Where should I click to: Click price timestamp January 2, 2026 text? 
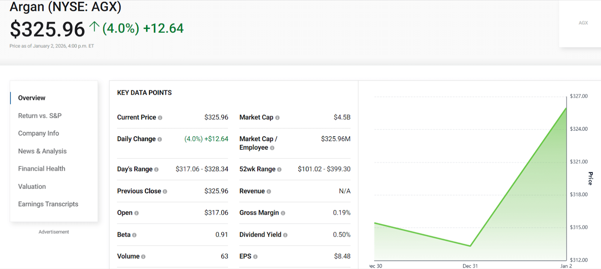pyautogui.click(x=52, y=46)
